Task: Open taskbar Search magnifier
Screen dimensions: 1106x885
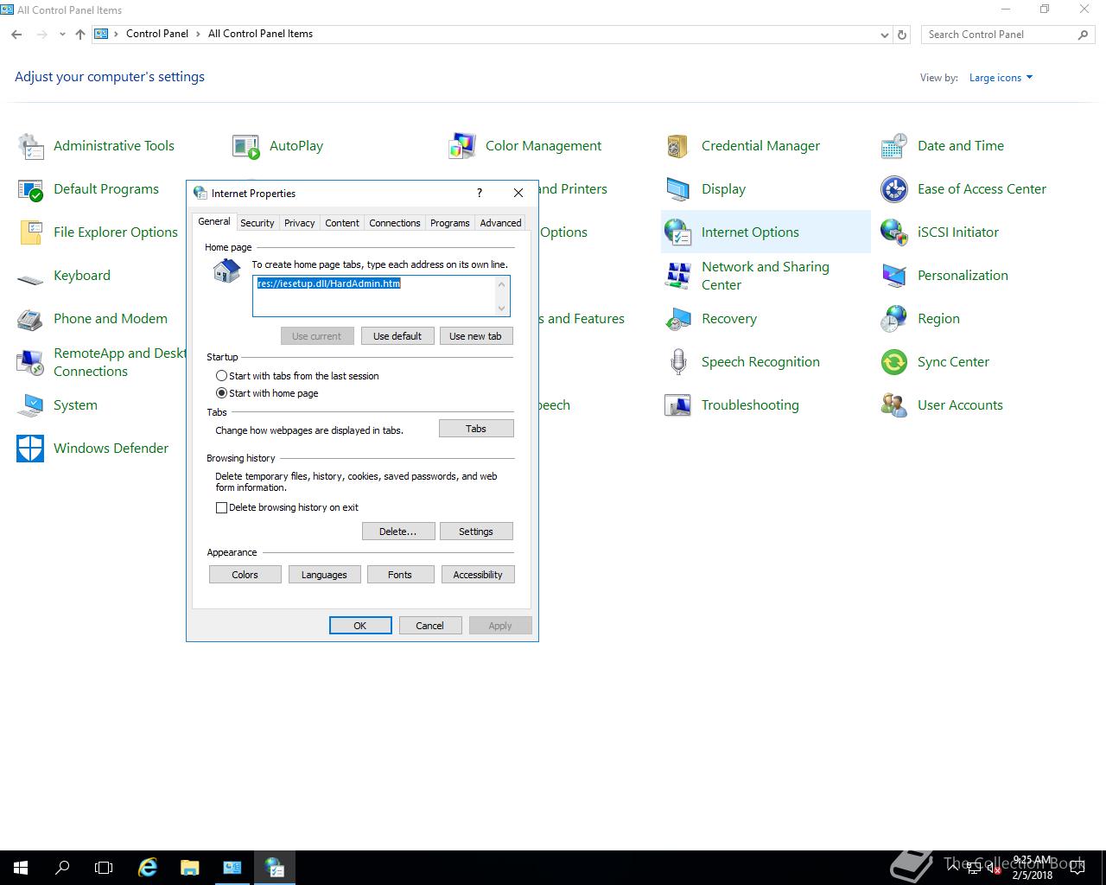Action: click(62, 868)
